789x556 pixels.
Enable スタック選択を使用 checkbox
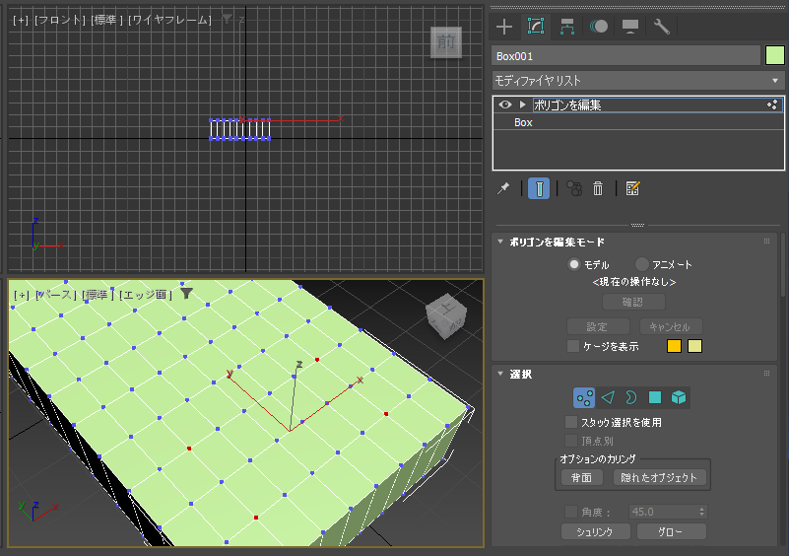pyautogui.click(x=571, y=422)
